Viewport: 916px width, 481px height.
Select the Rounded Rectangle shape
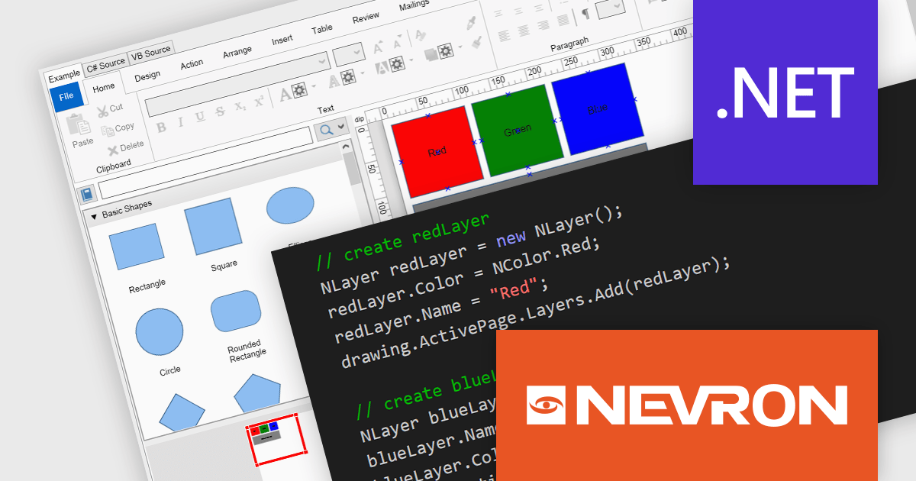(236, 311)
